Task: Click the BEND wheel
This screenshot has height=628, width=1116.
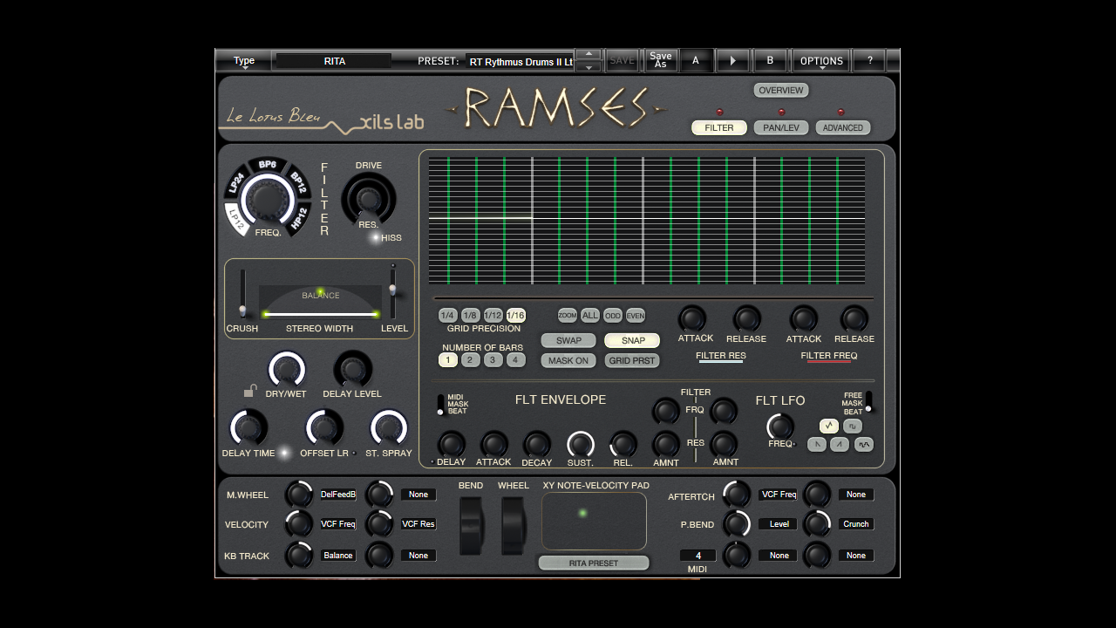Action: pyautogui.click(x=471, y=526)
